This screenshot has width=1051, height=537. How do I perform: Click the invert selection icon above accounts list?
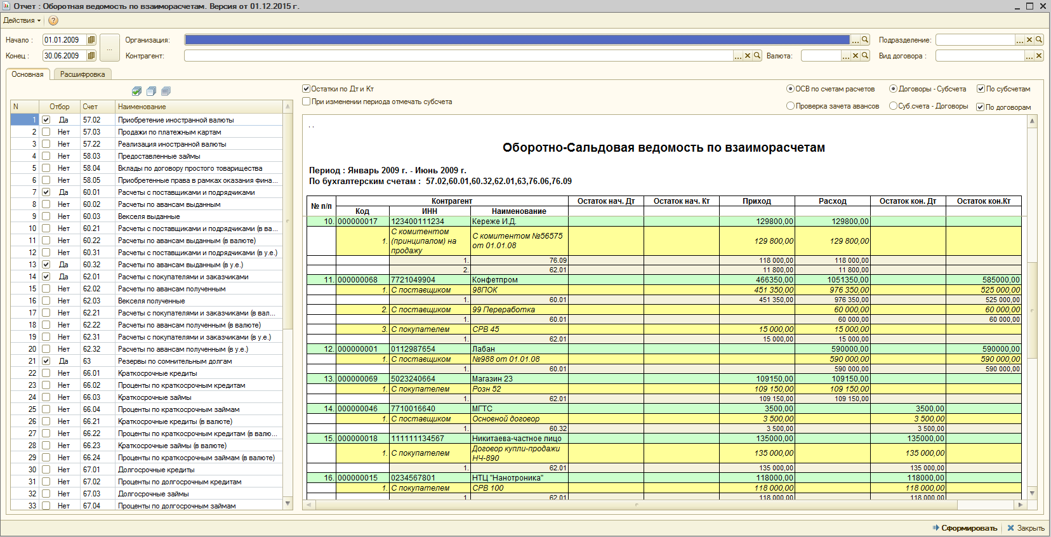(x=166, y=91)
